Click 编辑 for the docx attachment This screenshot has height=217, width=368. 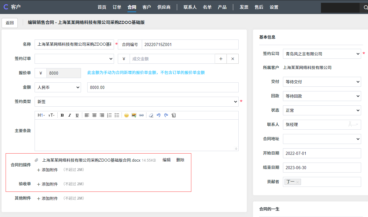[x=166, y=160]
